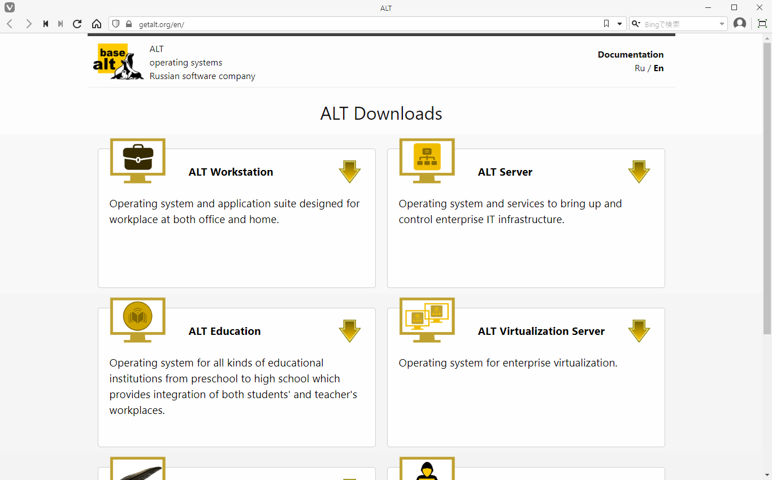Bookmark this page with the bookmark icon

pos(606,24)
